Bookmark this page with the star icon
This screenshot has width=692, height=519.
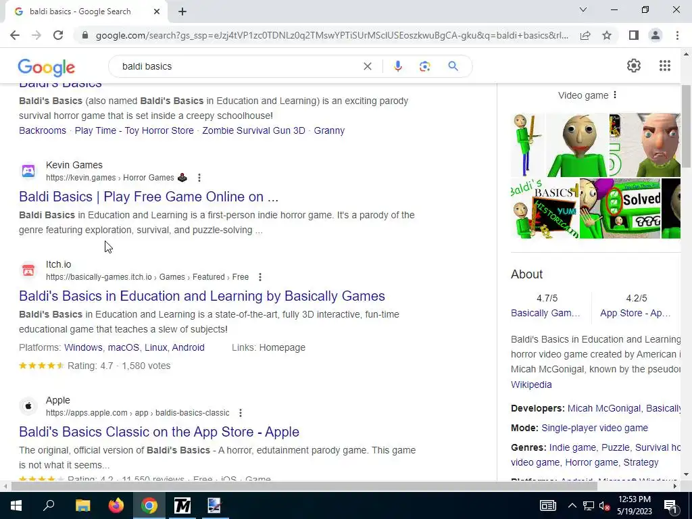click(607, 35)
